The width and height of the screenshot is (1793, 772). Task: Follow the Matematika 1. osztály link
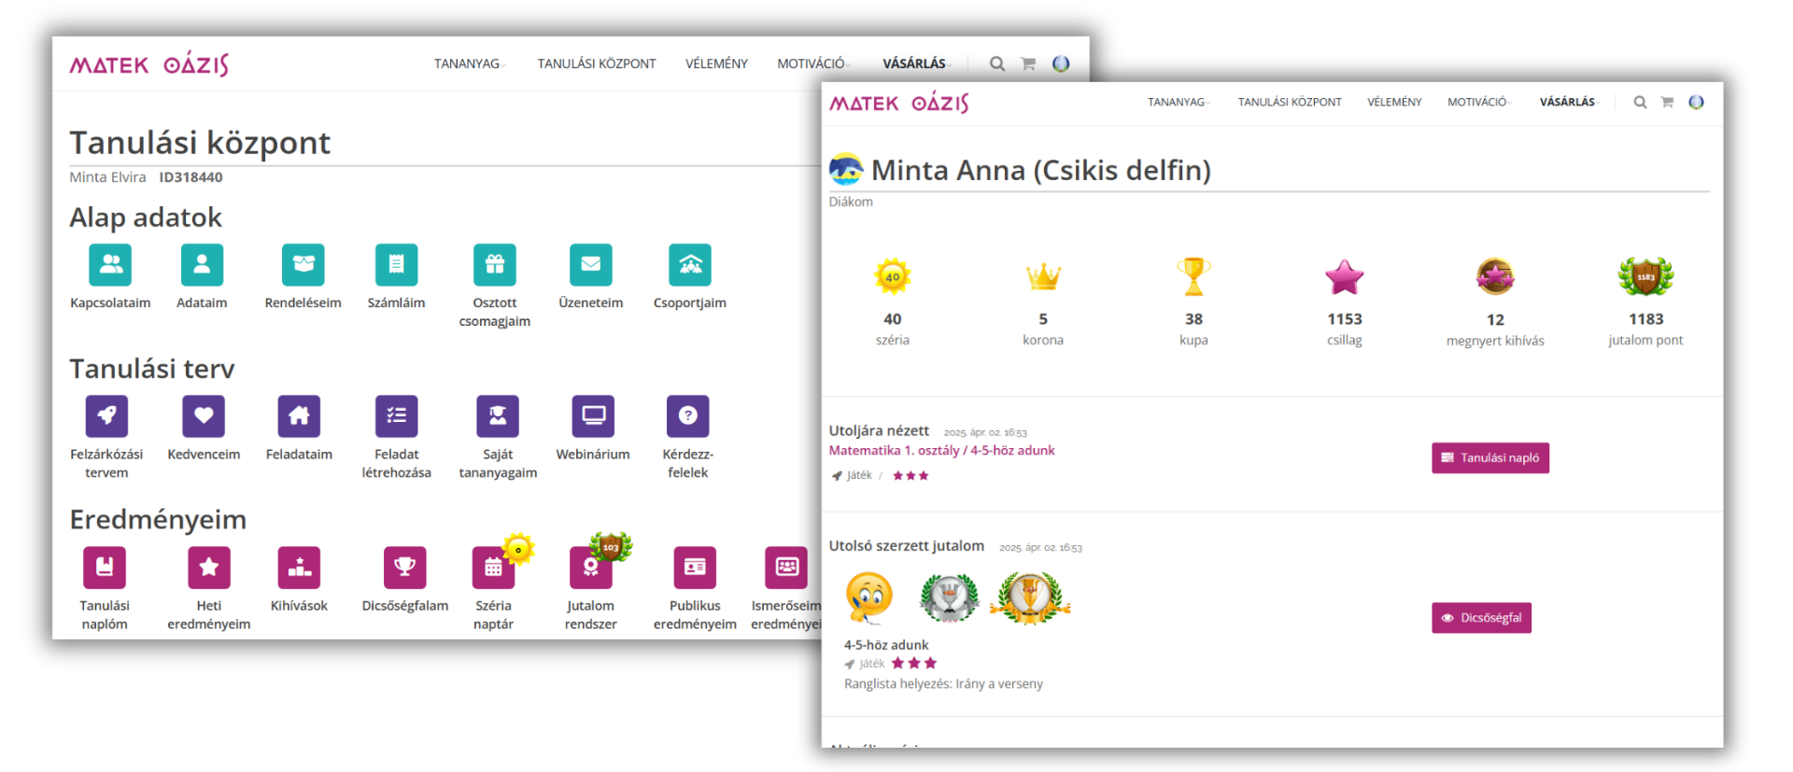(x=893, y=451)
